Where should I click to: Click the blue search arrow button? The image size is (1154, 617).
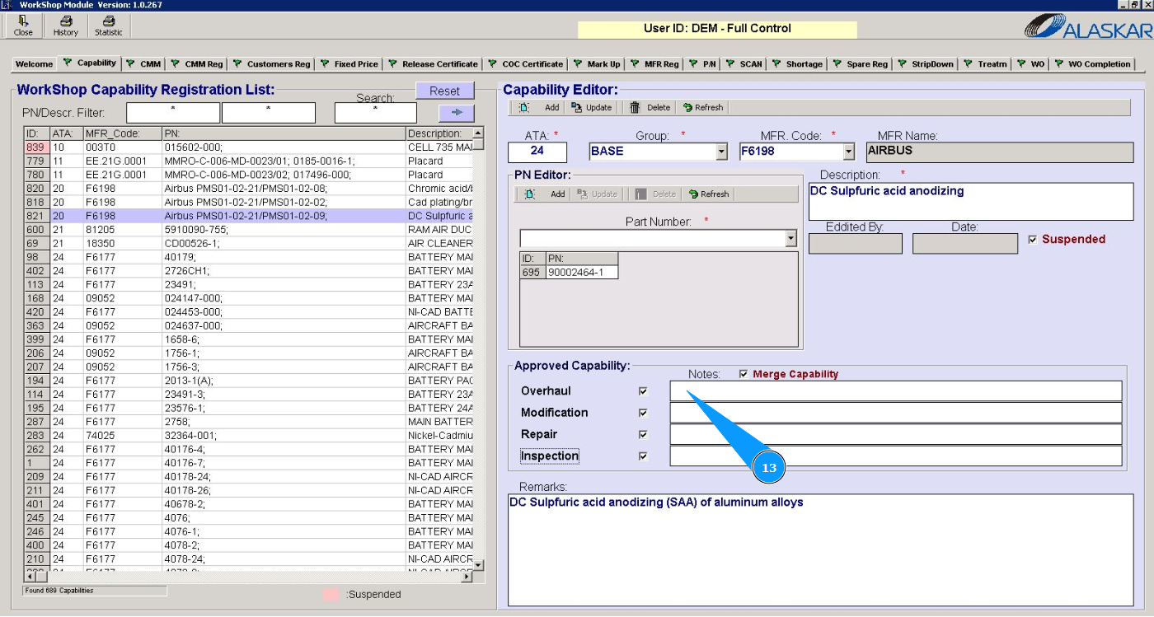(x=456, y=113)
